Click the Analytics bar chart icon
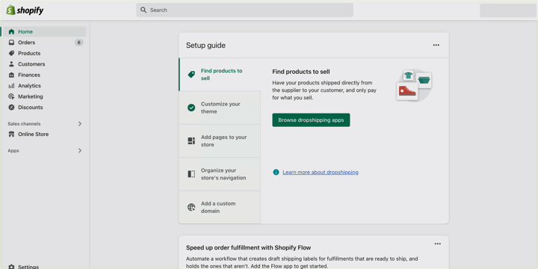The height and width of the screenshot is (269, 538). point(12,86)
